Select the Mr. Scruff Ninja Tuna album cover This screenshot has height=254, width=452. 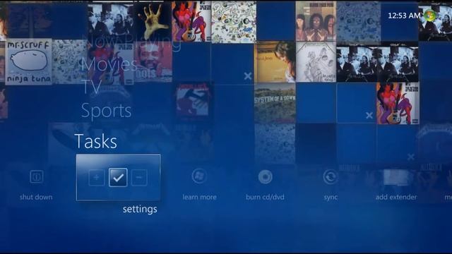(x=28, y=61)
